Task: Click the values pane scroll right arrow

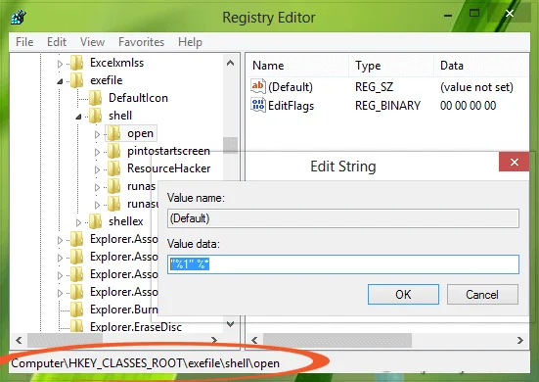Action: pos(520,340)
